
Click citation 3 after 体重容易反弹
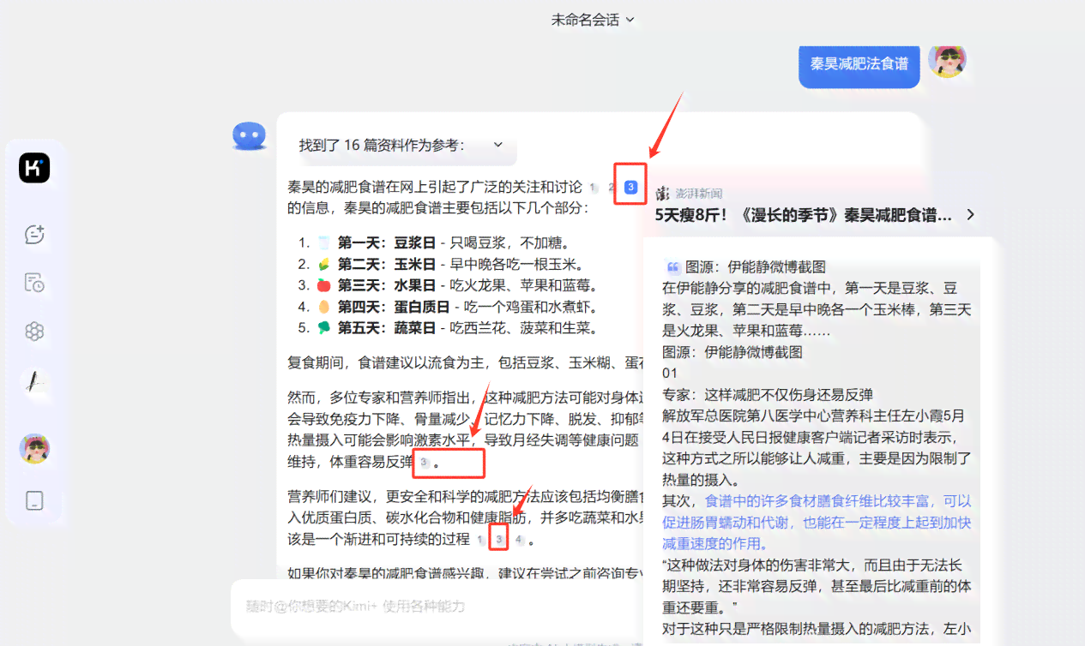pyautogui.click(x=424, y=462)
